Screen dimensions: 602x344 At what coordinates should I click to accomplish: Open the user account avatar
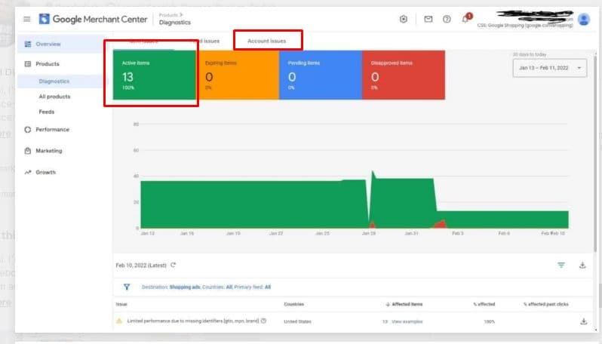pos(584,19)
